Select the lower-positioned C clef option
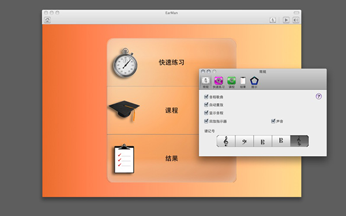The image size is (346, 216). 262,141
